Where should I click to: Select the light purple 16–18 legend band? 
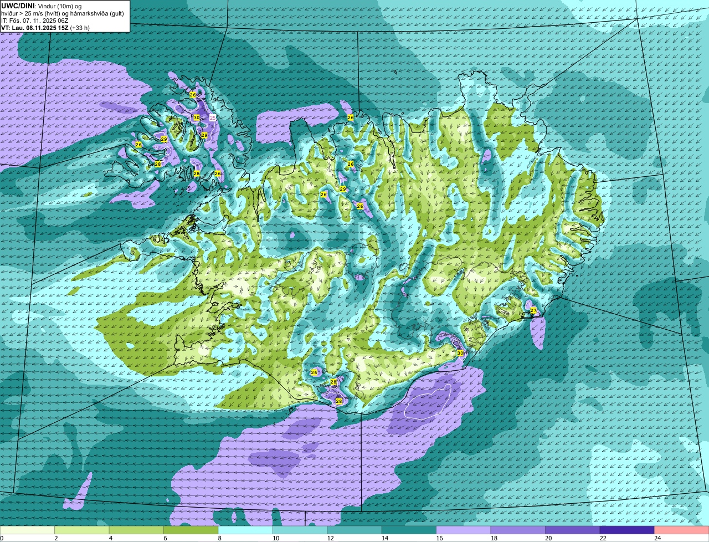coord(464,530)
